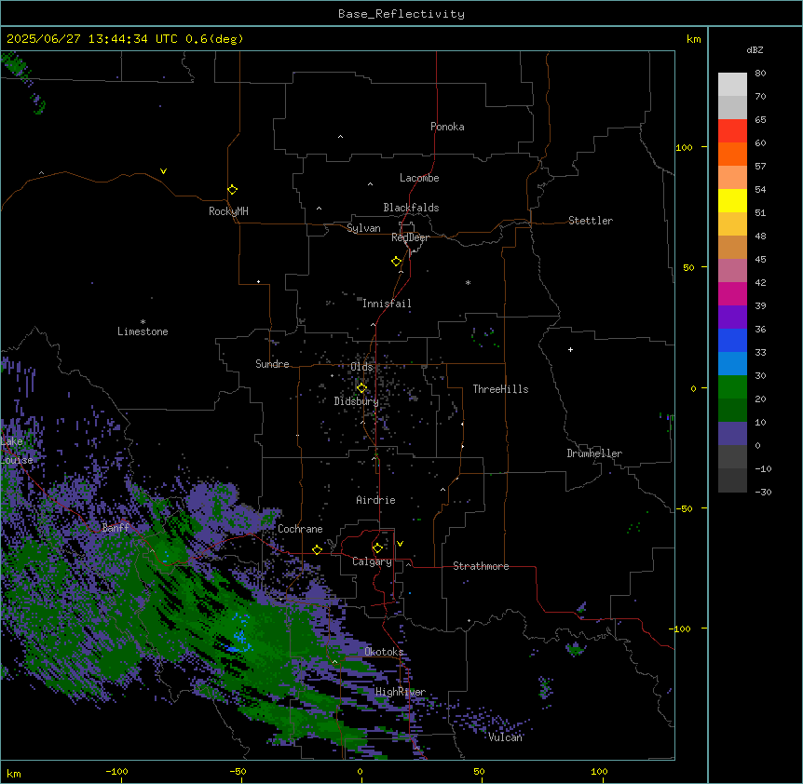This screenshot has height=784, width=803.
Task: Pick the pink 42-45 dBZ legend swatch
Action: [x=732, y=271]
